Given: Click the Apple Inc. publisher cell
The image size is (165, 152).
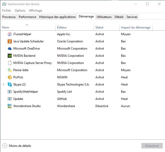Looking at the screenshot, I should (x=64, y=34).
